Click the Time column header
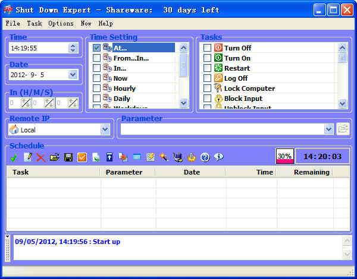This screenshot has width=357, height=279. 252,172
